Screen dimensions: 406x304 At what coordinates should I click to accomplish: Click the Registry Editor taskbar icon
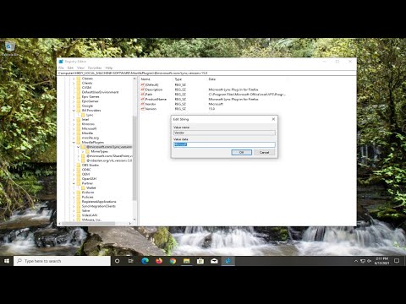pyautogui.click(x=228, y=261)
